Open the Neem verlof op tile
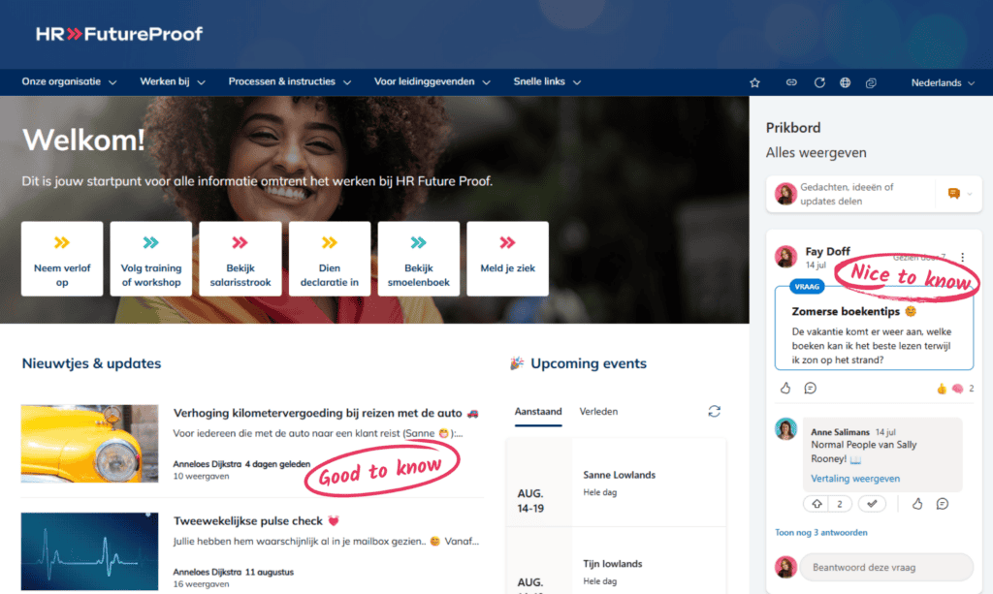This screenshot has width=993, height=594. click(62, 259)
